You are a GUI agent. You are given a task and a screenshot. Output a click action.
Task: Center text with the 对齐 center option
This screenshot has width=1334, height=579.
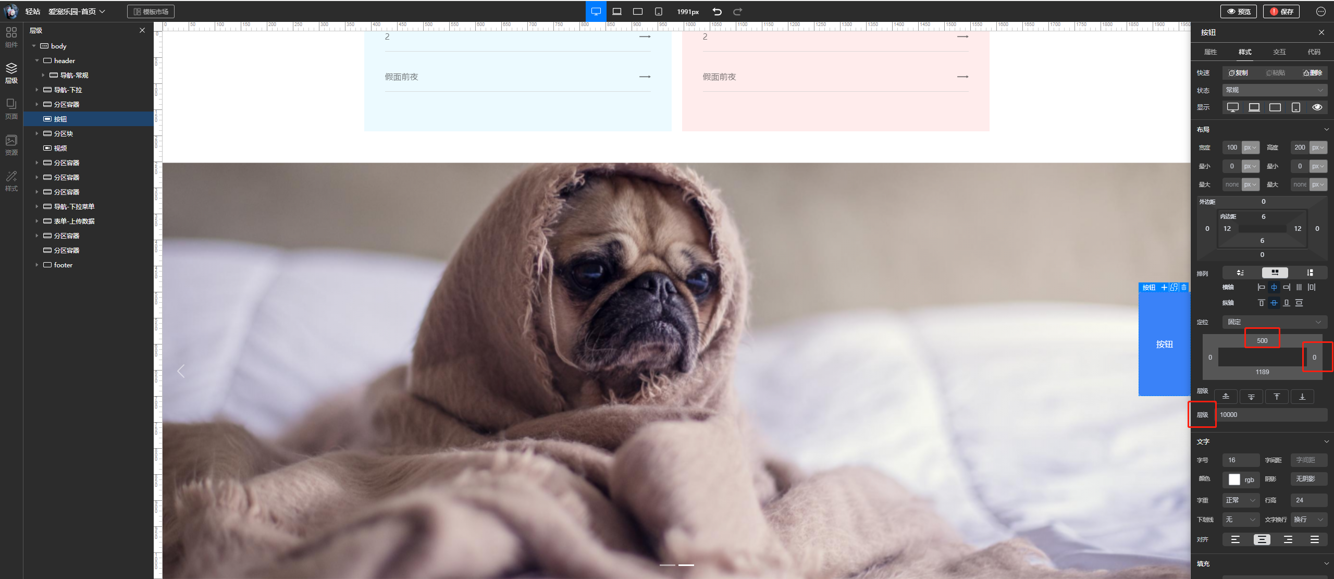1262,539
